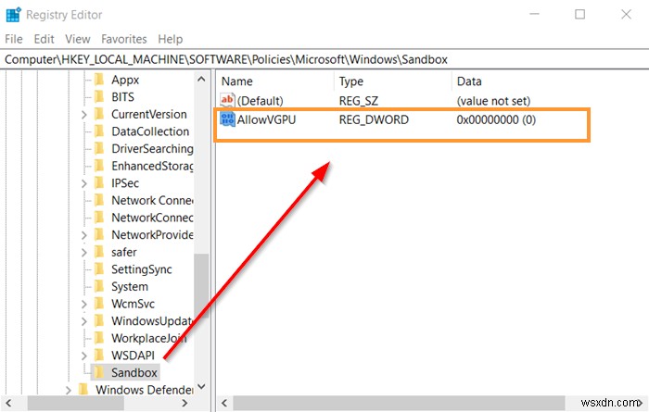Select the Network Connections folder icon
The height and width of the screenshot is (412, 649).
pyautogui.click(x=99, y=200)
